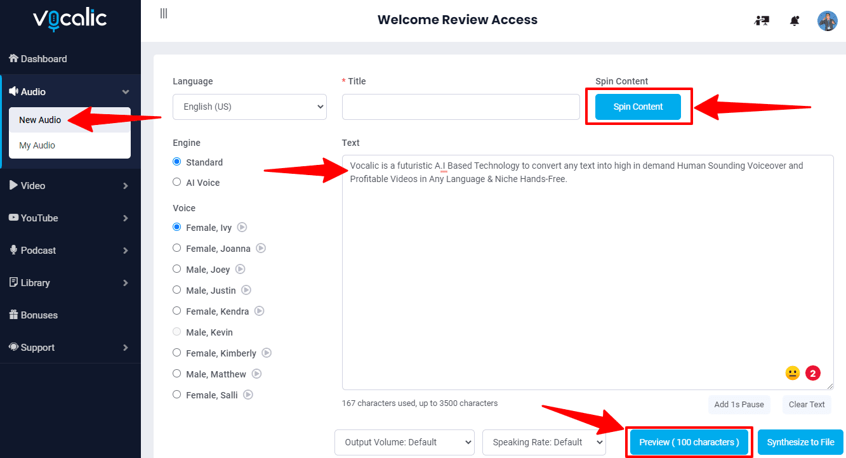Viewport: 846px width, 458px height.
Task: Select the AI Voice engine
Action: [177, 182]
